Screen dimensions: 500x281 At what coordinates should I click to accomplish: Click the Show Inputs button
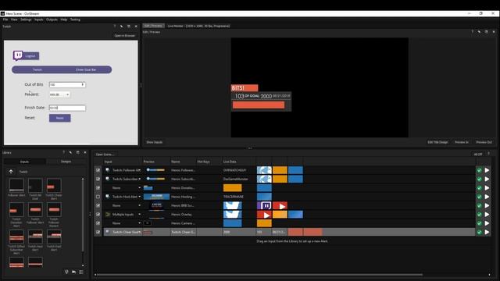[155, 142]
